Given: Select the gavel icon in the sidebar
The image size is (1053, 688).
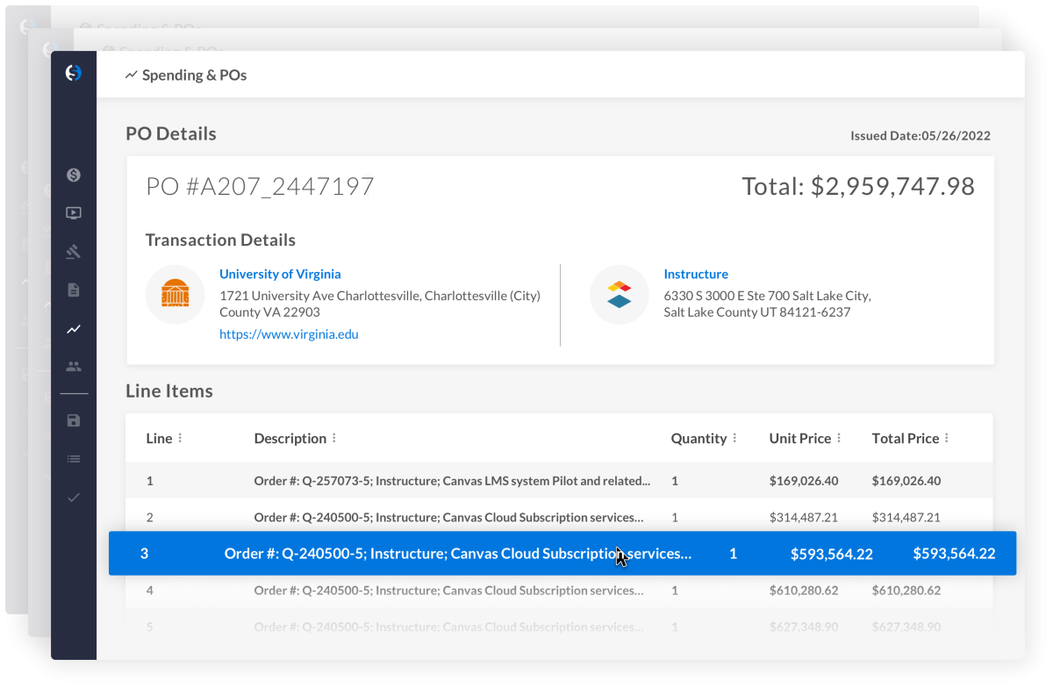Looking at the screenshot, I should [x=74, y=251].
